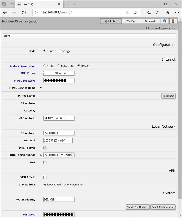This screenshot has height=218, width=182.
Task: Click the PPPoE User label
Action: pos(28,73)
